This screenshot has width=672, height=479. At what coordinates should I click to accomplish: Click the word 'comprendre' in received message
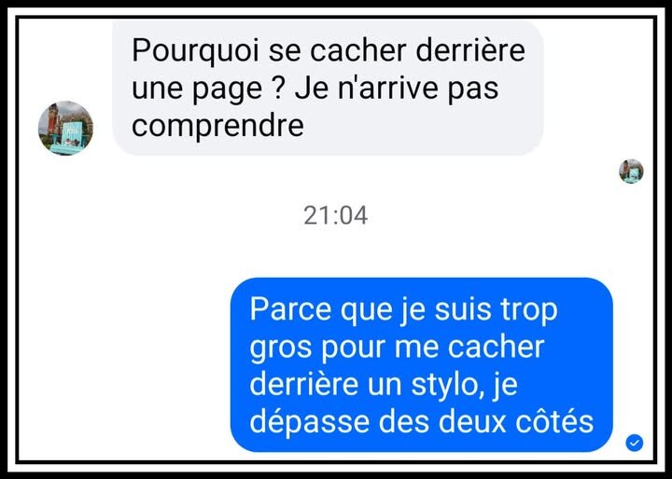pos(217,126)
